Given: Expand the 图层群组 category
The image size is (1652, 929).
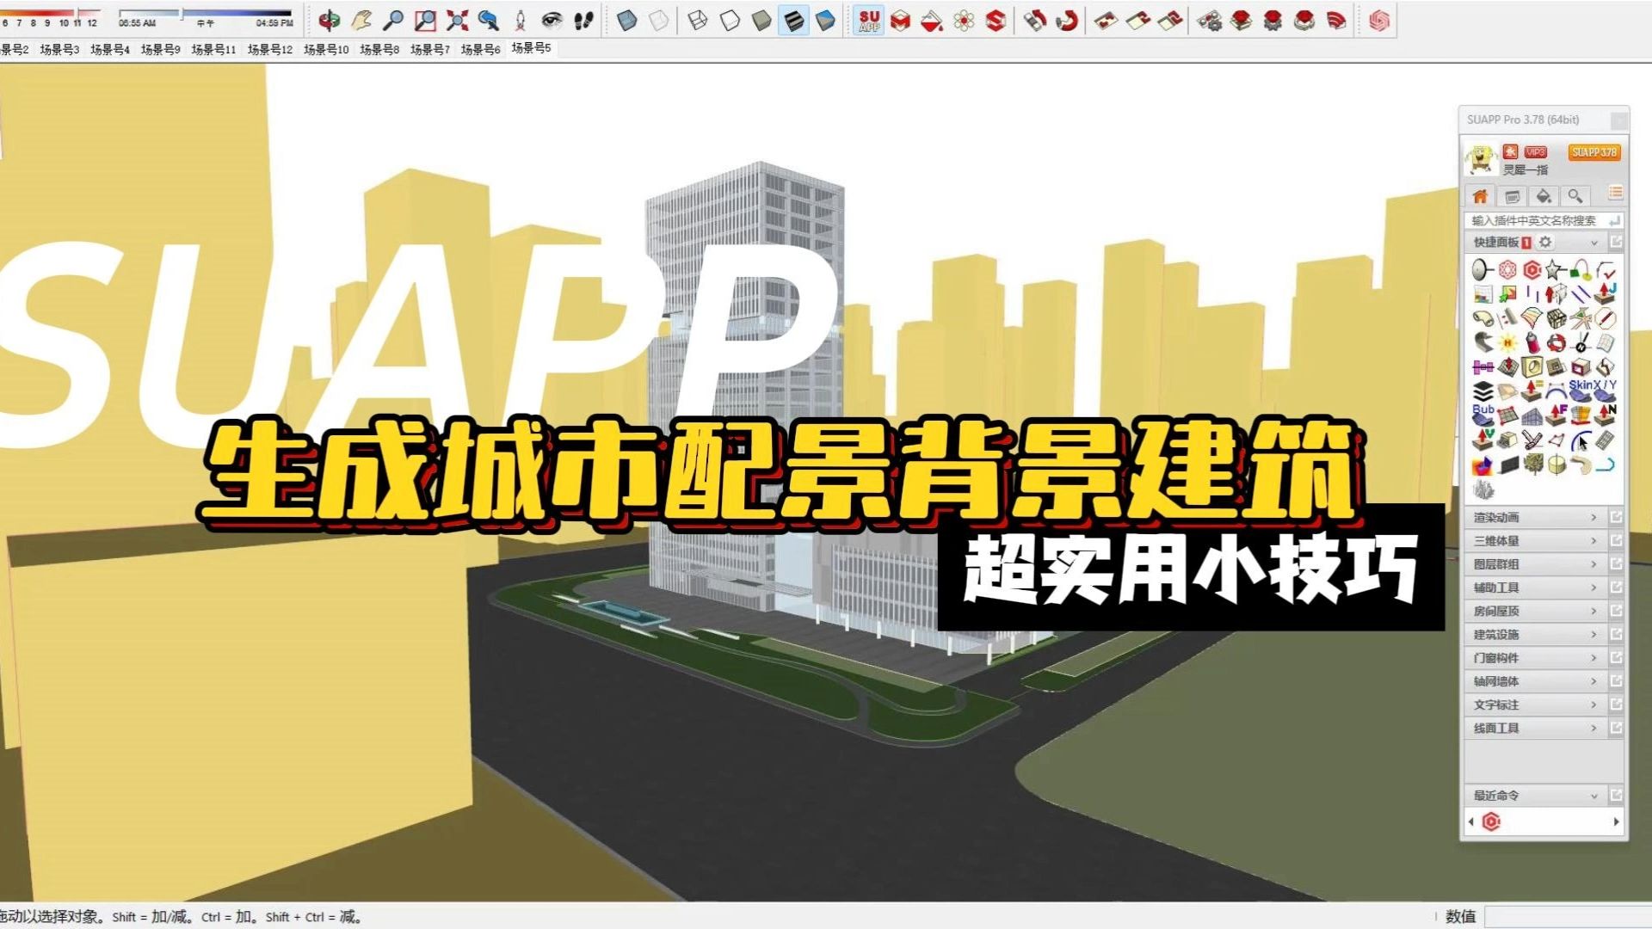Looking at the screenshot, I should coord(1535,564).
